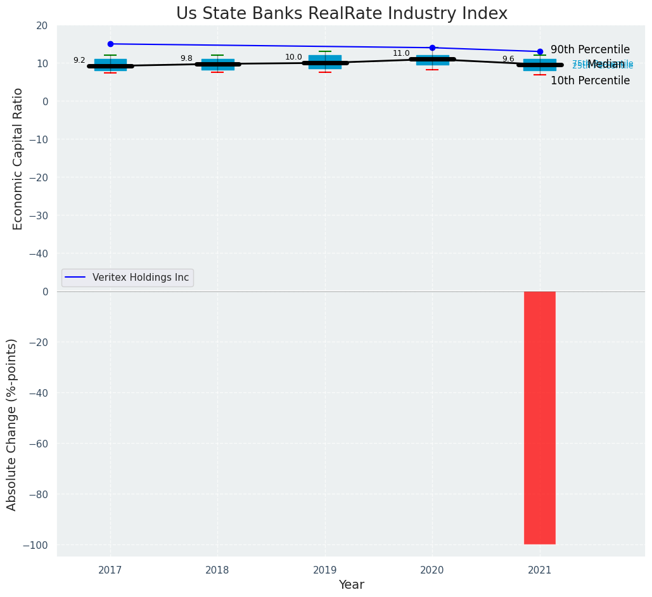
Task: Select the 2017 x-axis tick label
Action: pyautogui.click(x=110, y=570)
